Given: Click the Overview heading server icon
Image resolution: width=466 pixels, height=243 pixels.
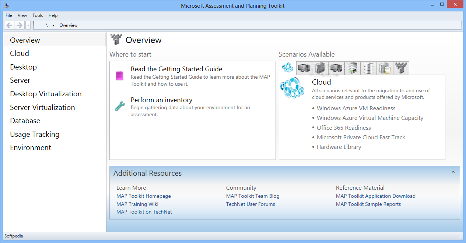Looking at the screenshot, I should coord(116,40).
